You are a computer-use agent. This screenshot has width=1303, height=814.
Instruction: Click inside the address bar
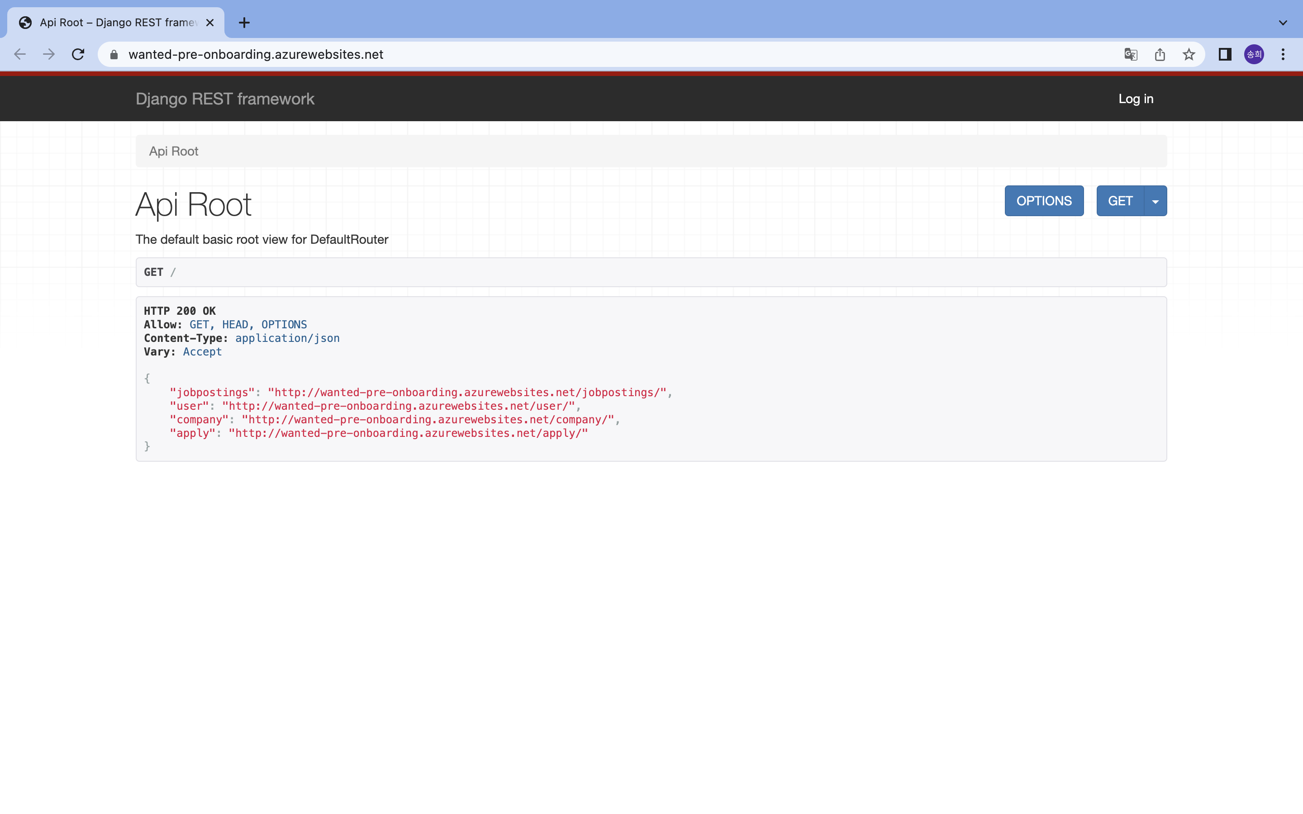pos(377,54)
